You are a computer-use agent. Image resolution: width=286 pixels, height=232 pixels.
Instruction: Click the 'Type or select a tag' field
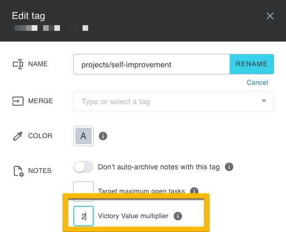(x=173, y=101)
